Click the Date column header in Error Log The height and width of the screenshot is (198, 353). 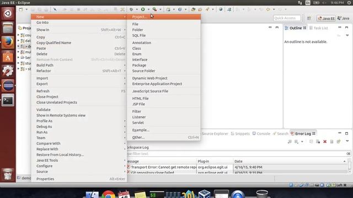pyautogui.click(x=290, y=161)
